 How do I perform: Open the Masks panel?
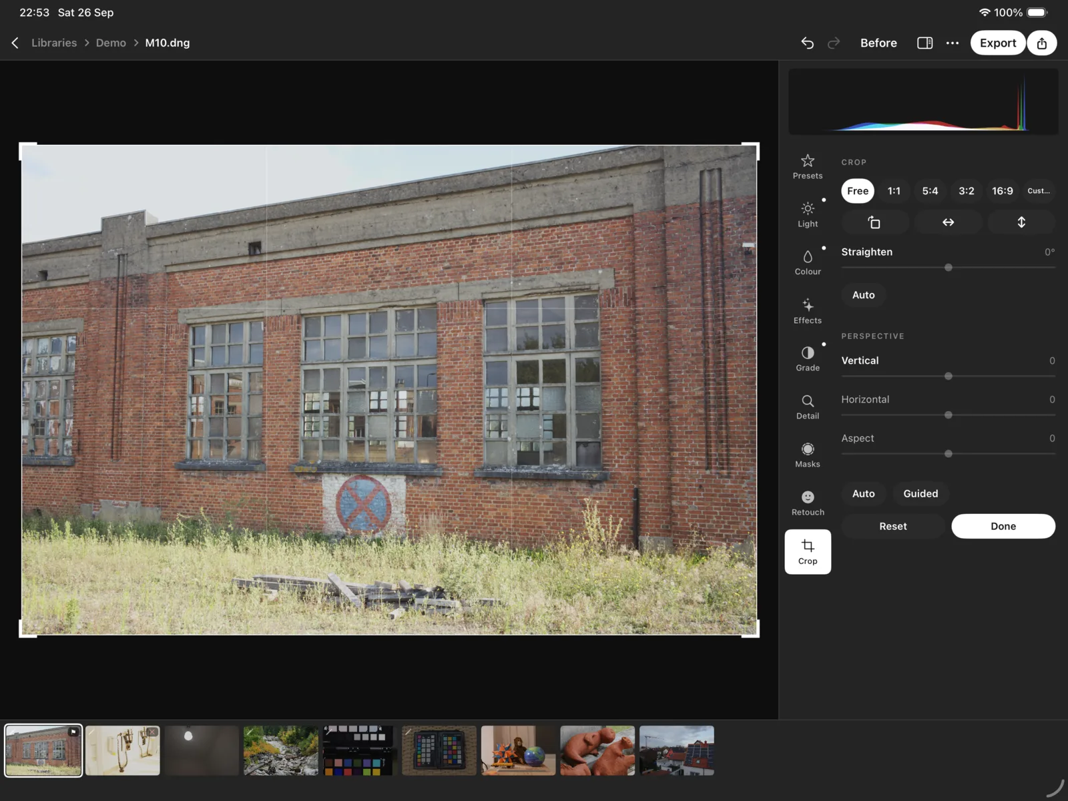tap(808, 455)
